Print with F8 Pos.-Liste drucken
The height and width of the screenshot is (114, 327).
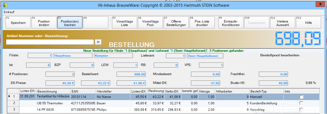tap(202, 23)
